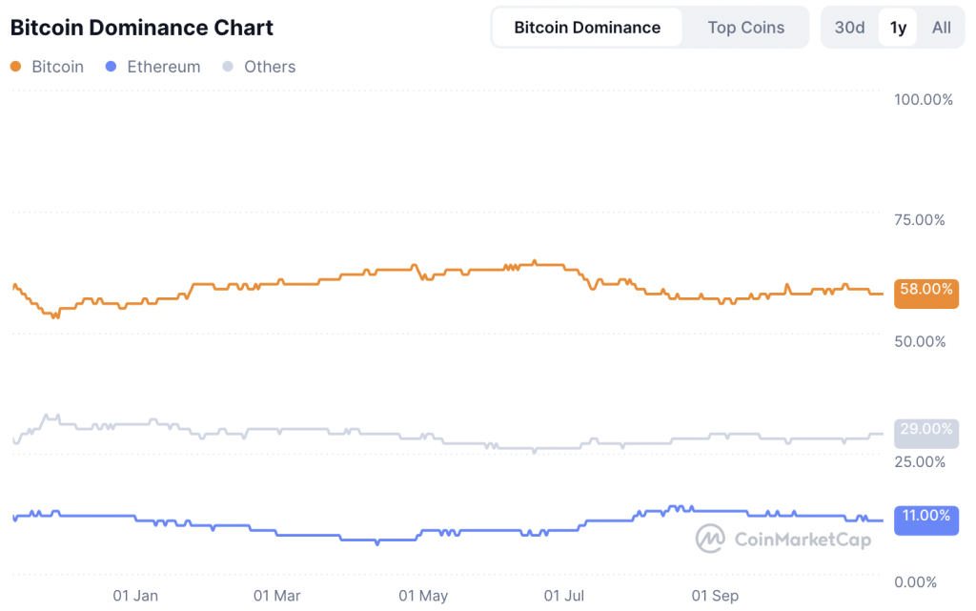Screen dimensions: 976x611
Task: Click the 01 May date on x-axis
Action: [x=423, y=596]
